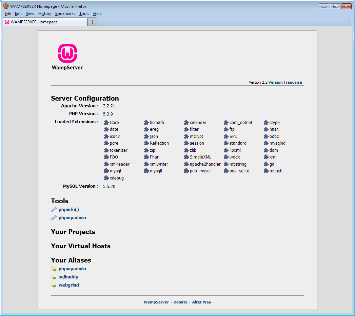
Task: Click the wddx extension name
Action: pos(235,157)
